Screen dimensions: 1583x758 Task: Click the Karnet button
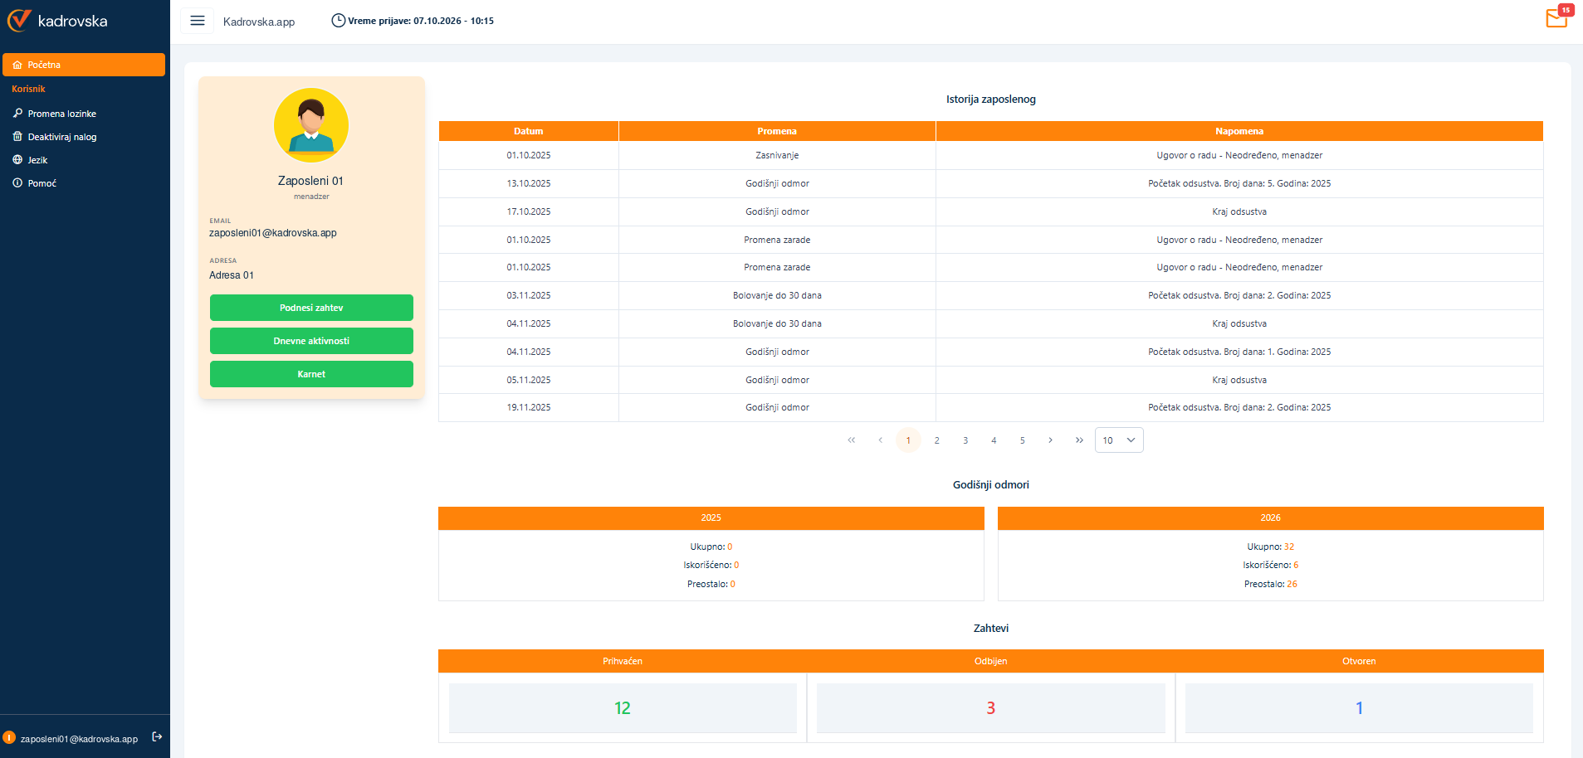coord(311,374)
